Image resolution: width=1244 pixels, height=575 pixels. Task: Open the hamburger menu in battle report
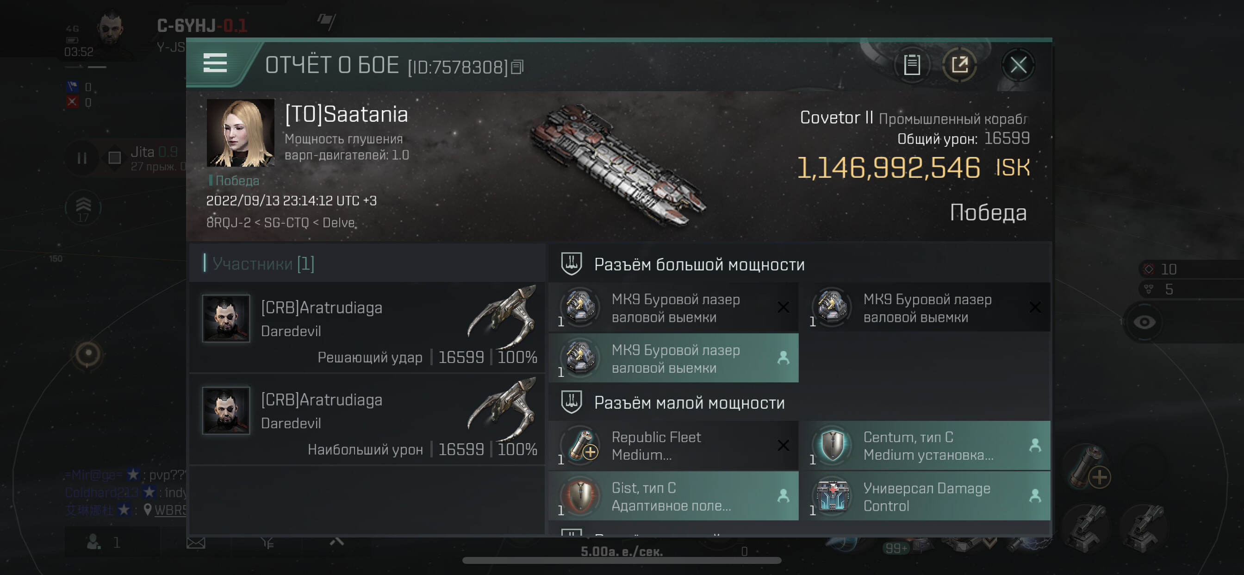coord(215,63)
